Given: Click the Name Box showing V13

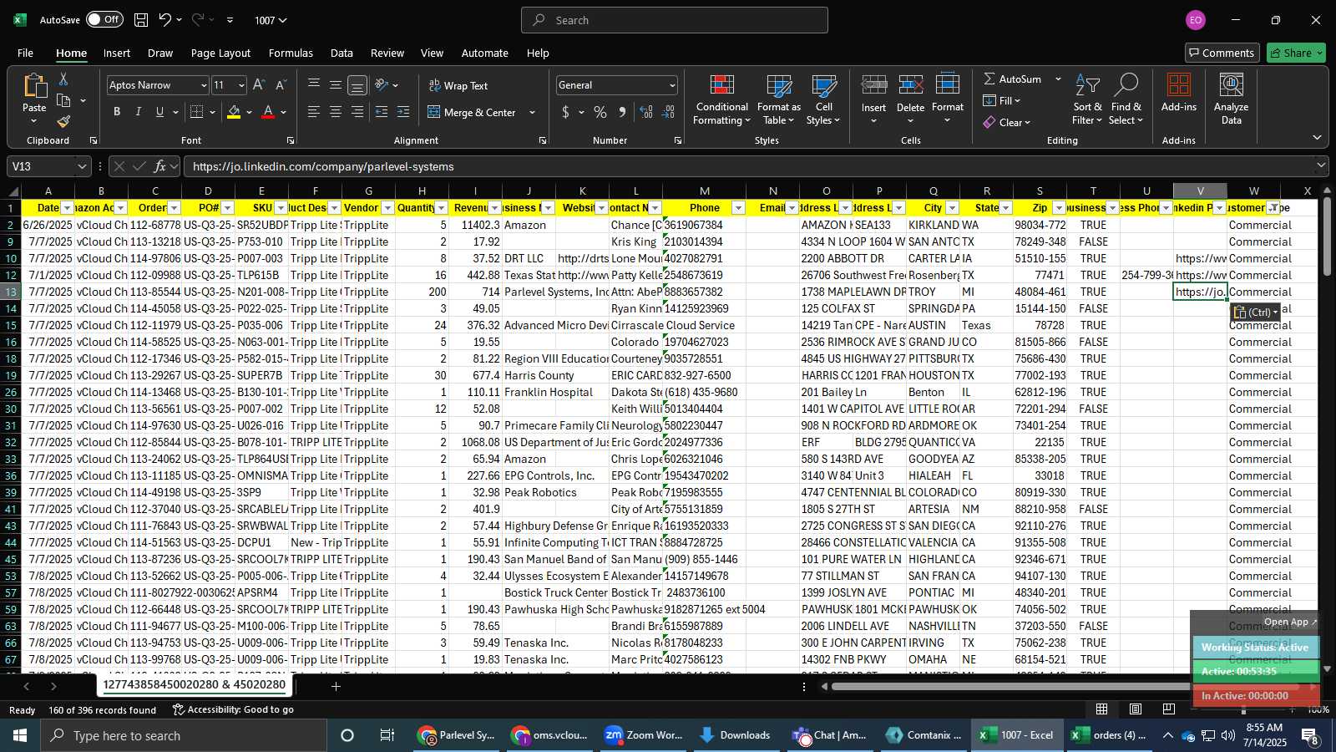Looking at the screenshot, I should click(40, 166).
